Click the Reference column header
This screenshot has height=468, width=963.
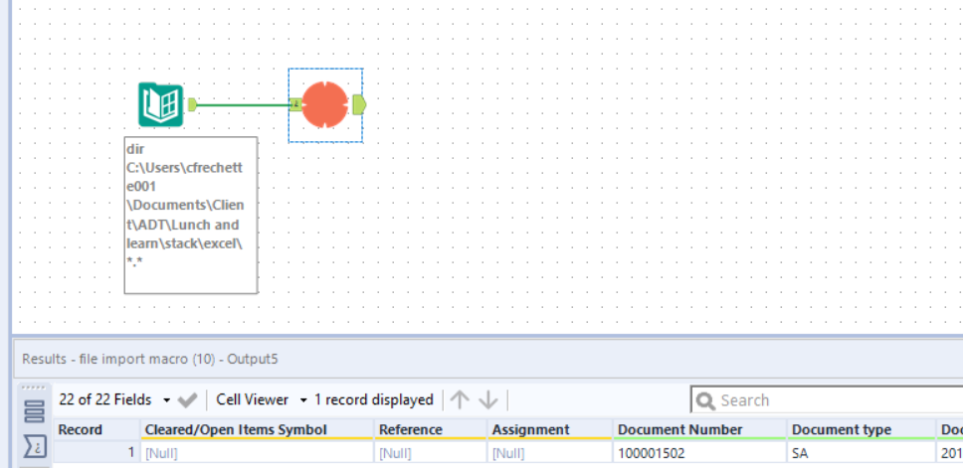click(431, 430)
